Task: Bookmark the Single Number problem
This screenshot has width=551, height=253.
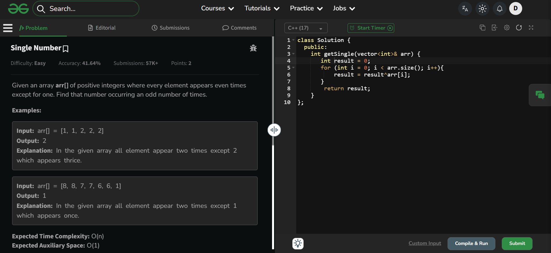Action: pyautogui.click(x=66, y=49)
